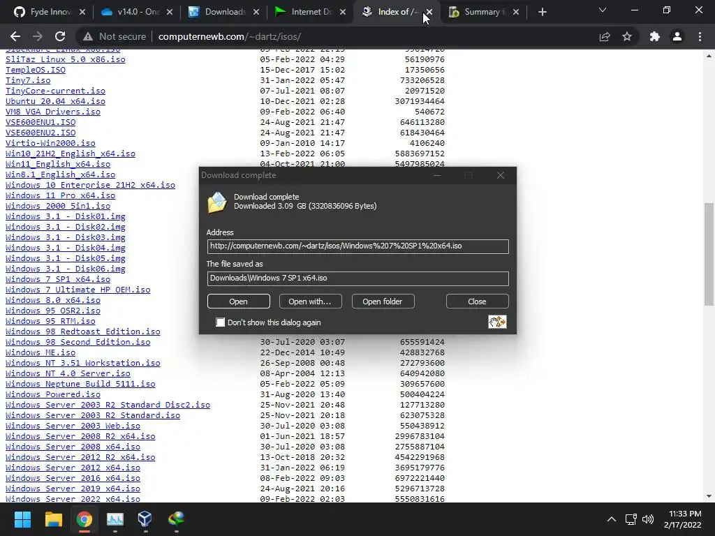Close the Fyde Innovations tab

(82, 12)
